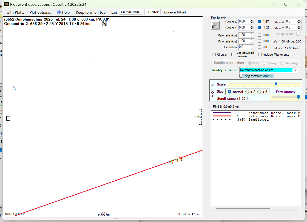Viewport: 307px width, 222px height.
Task: Tick the Include Miss events checkbox
Action: tap(260, 55)
